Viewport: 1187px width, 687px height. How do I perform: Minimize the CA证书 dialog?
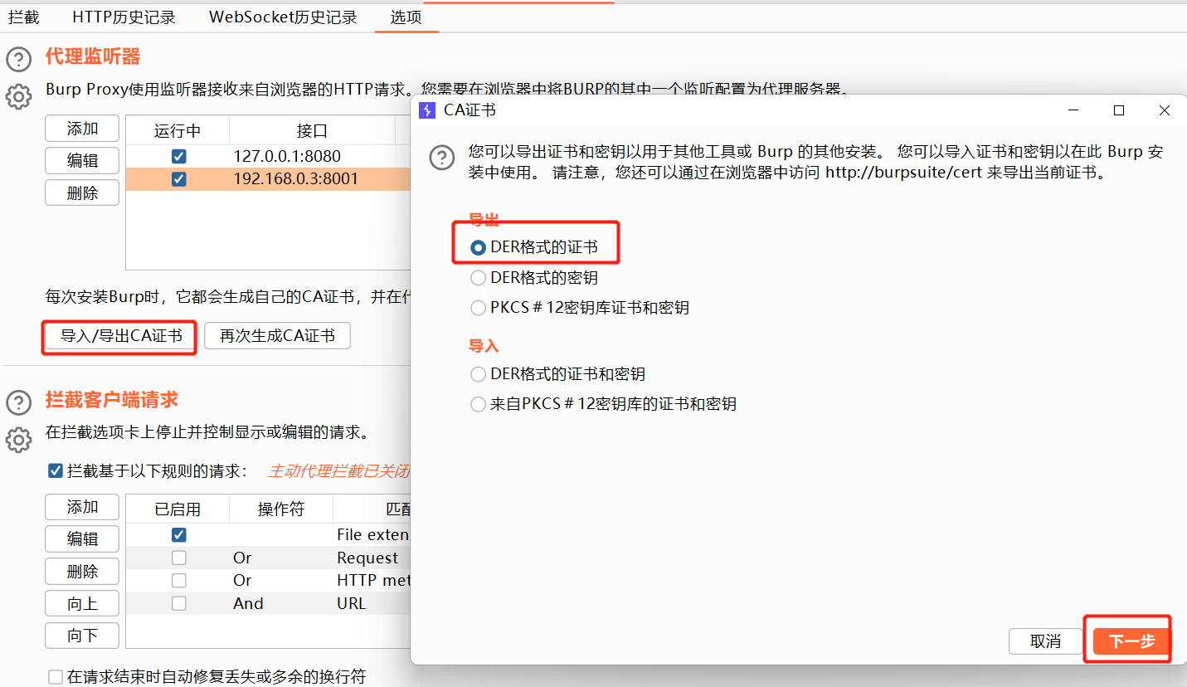(1073, 110)
